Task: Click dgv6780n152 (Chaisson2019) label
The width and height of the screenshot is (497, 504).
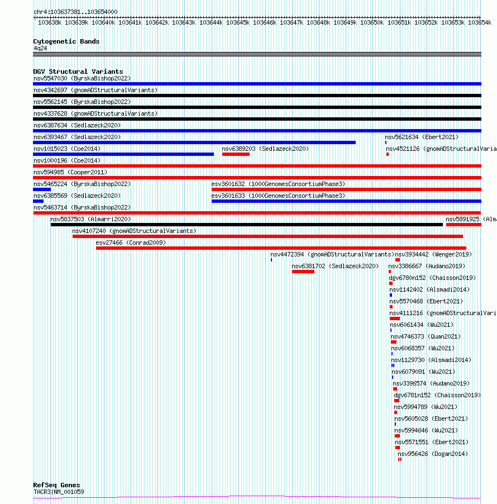Action: 432,278
